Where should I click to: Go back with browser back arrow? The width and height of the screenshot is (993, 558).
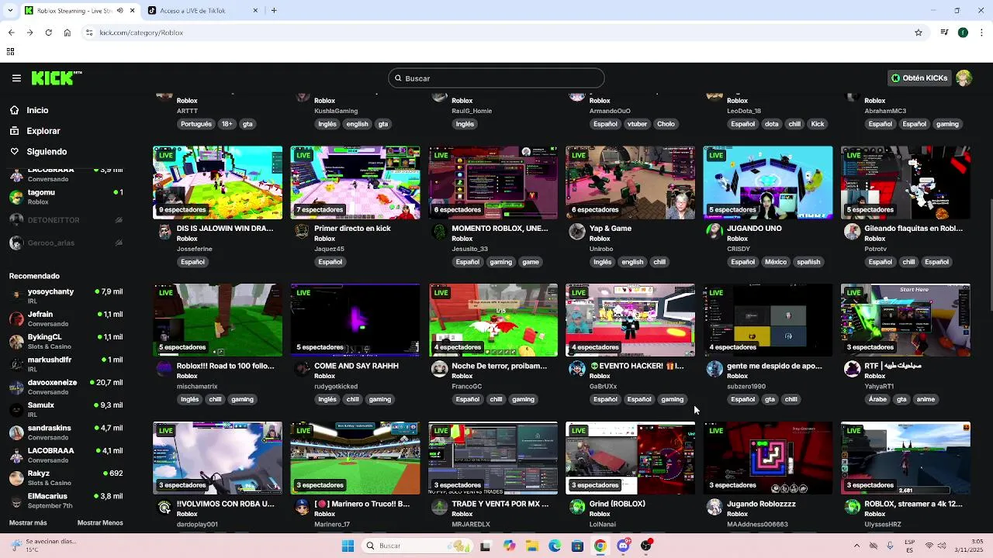(x=11, y=33)
